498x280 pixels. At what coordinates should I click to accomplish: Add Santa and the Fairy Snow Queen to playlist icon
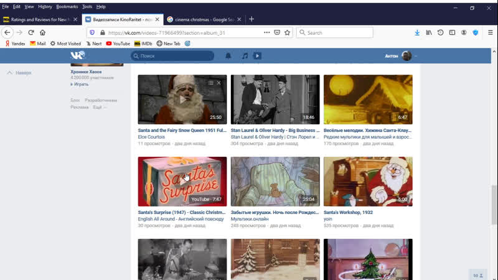(211, 83)
